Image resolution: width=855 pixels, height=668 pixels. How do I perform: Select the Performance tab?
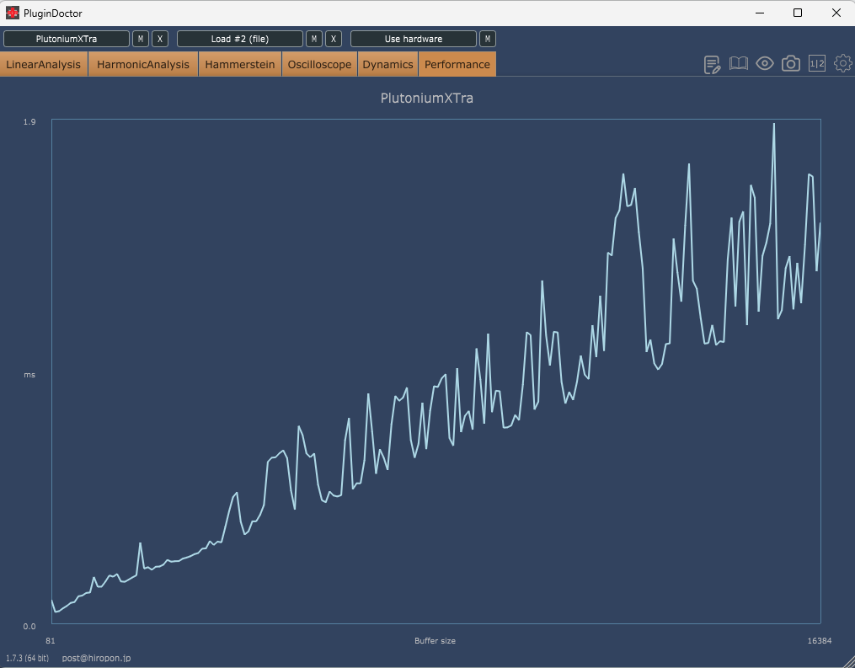[457, 64]
